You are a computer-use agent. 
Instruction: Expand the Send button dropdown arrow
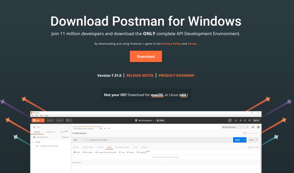click(244, 140)
